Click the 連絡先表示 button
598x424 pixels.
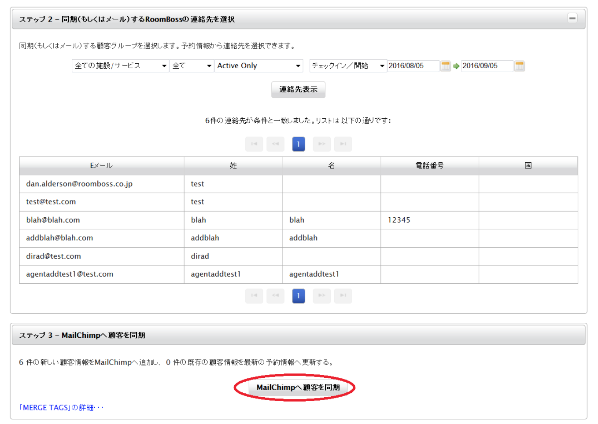coord(298,90)
